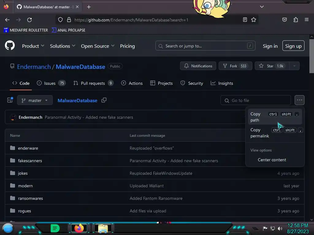Screen dimensions: 314x235
Task: Click the Go to file input
Action: pyautogui.click(x=255, y=100)
